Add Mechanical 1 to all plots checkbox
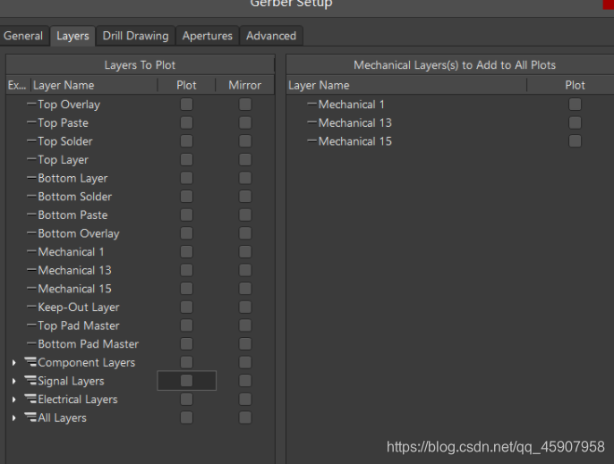 coord(575,105)
